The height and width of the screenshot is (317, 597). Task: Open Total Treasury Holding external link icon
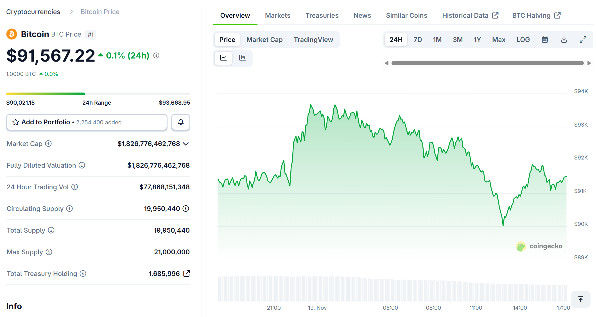tap(186, 273)
